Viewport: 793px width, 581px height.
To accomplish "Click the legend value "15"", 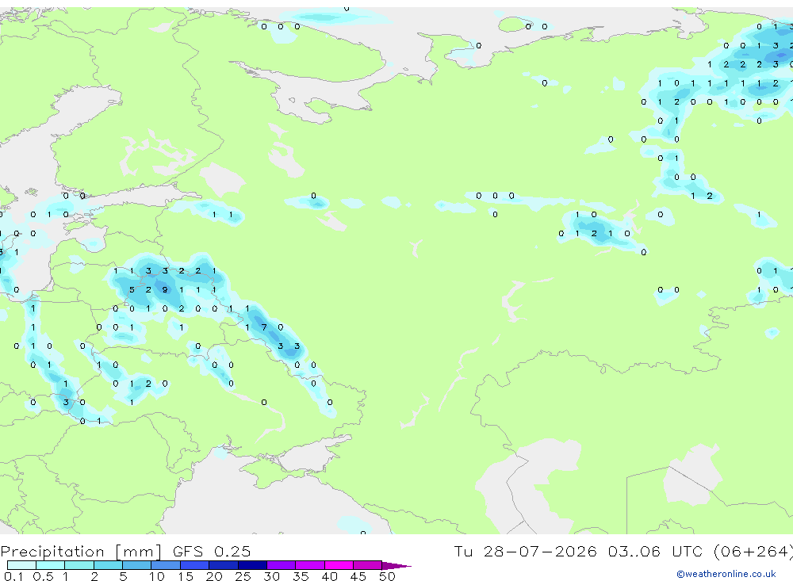I will click(185, 576).
